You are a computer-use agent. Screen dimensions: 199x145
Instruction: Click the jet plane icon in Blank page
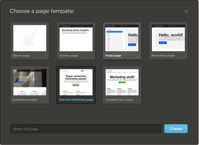point(29,38)
